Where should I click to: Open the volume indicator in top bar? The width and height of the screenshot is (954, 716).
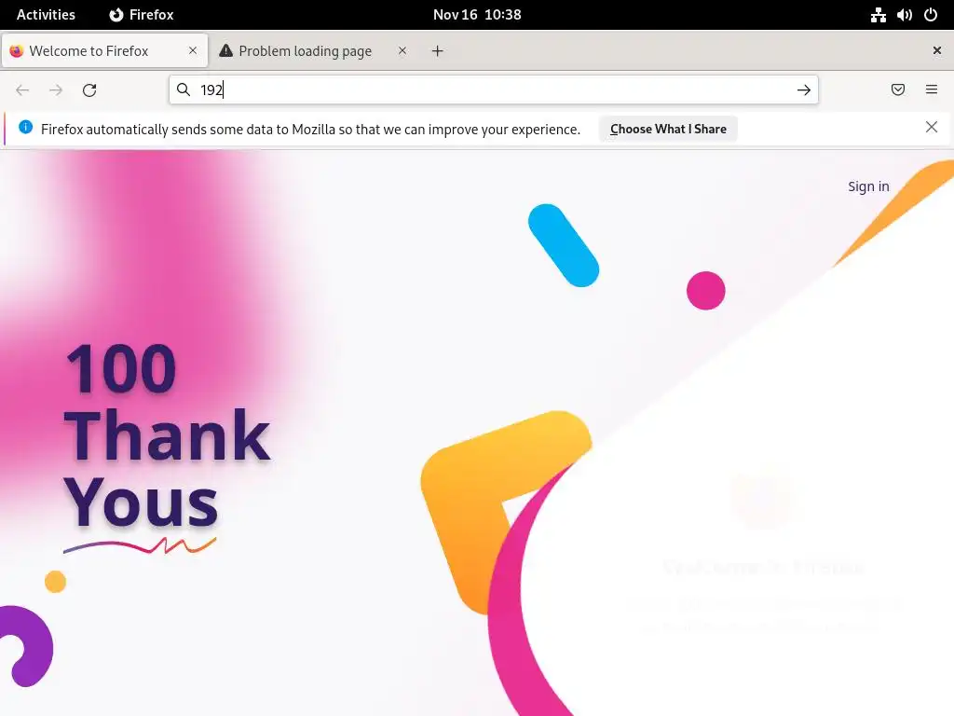pyautogui.click(x=905, y=15)
